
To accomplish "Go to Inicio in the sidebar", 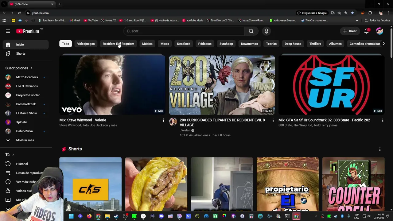I will (26, 45).
